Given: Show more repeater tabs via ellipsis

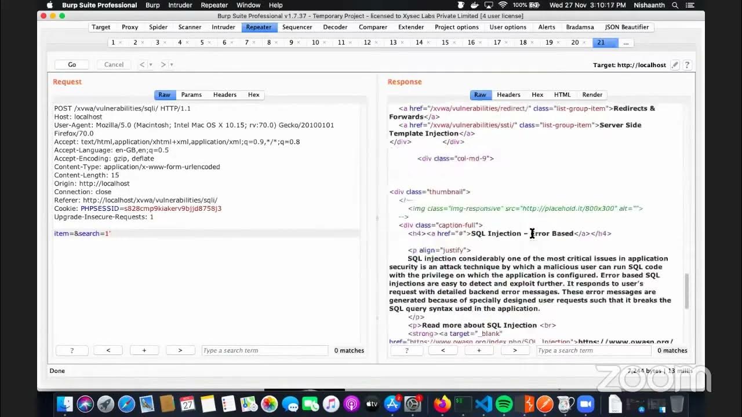Looking at the screenshot, I should [x=625, y=42].
